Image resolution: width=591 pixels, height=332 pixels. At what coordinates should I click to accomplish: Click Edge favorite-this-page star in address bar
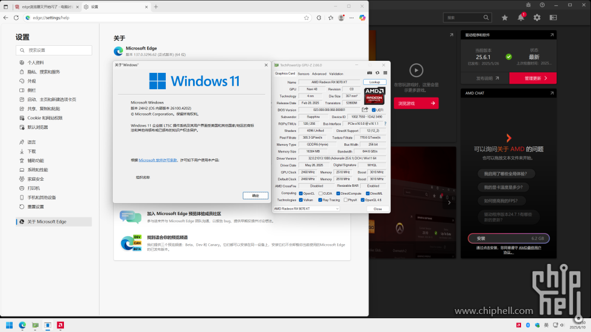pyautogui.click(x=306, y=17)
